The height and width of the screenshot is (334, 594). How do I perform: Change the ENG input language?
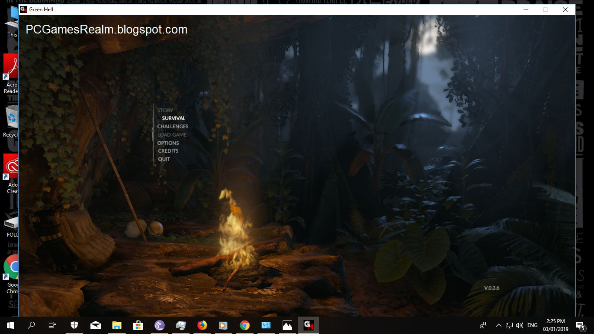click(x=532, y=325)
